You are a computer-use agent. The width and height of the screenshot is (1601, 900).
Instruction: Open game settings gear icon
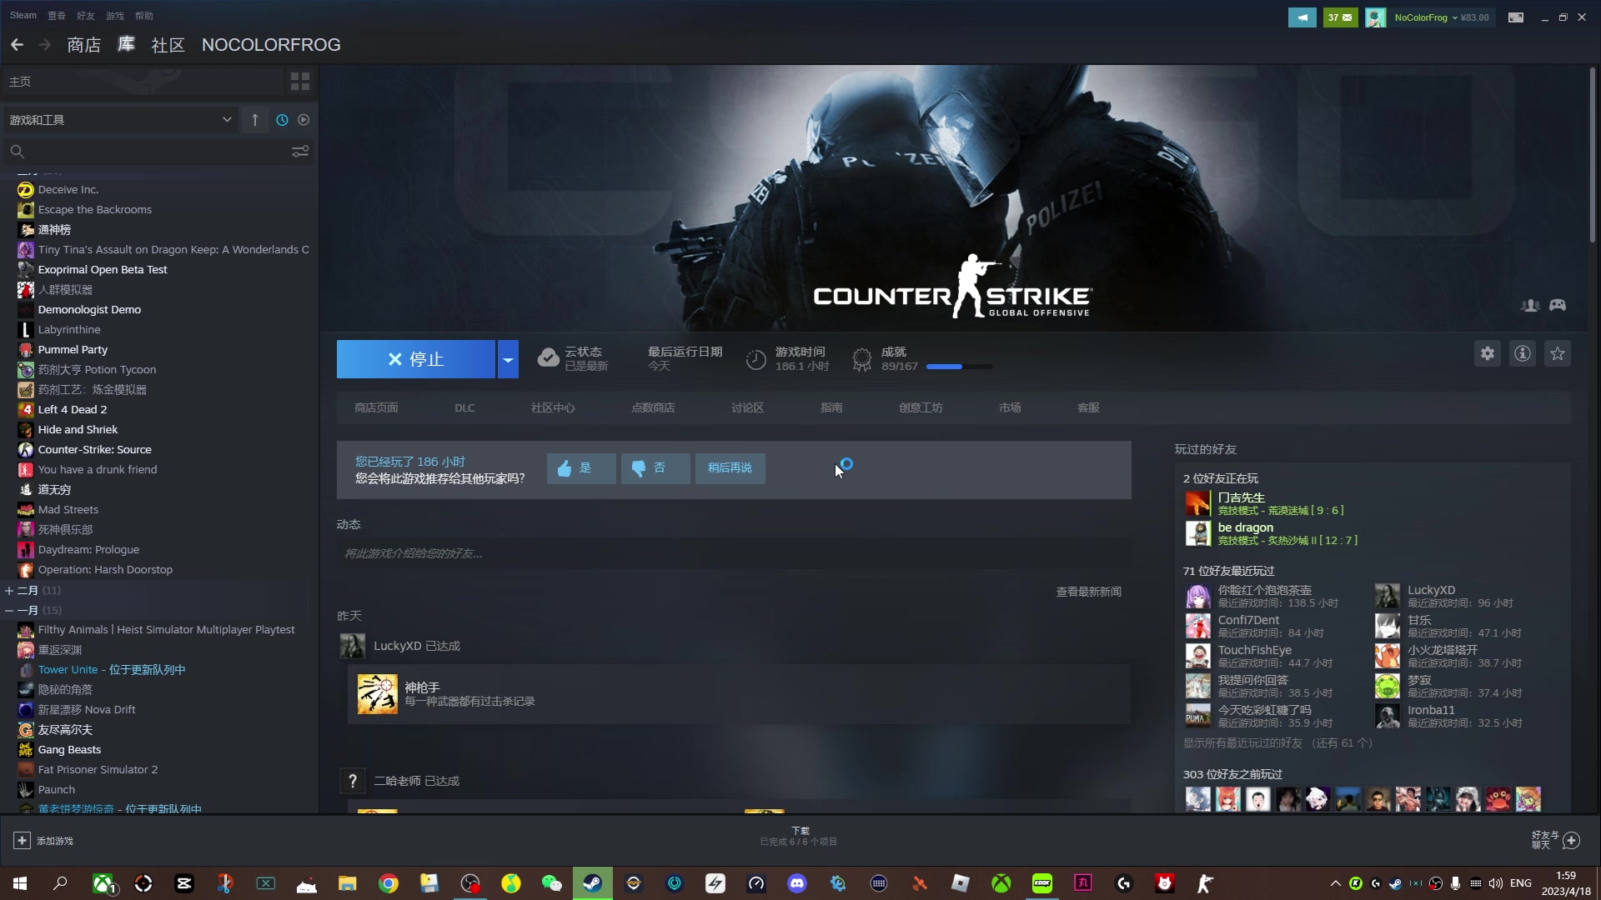click(1488, 354)
